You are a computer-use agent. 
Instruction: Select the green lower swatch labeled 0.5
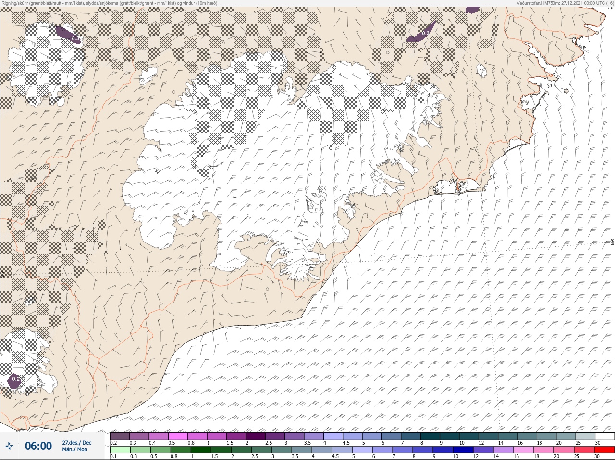pos(160,450)
